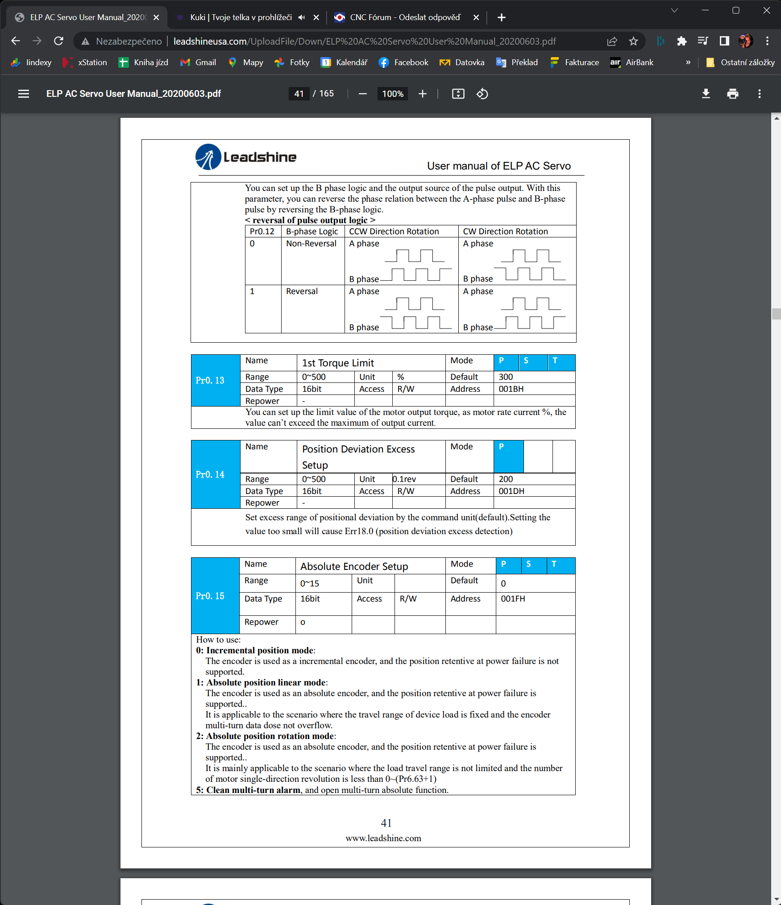781x905 pixels.
Task: Open the browser Extensions puzzle icon
Action: (681, 42)
